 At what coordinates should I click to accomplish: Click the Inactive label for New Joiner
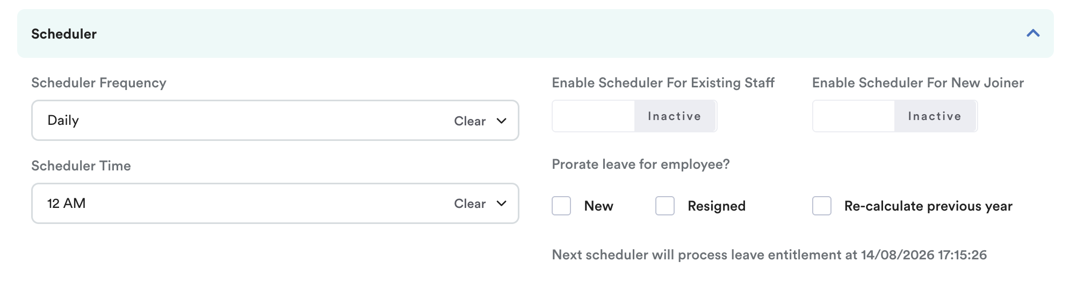tap(935, 116)
